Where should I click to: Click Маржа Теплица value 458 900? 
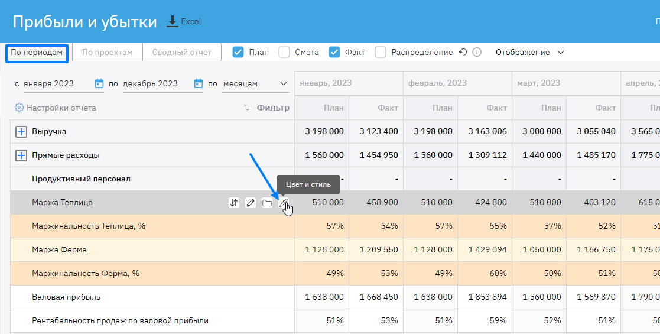382,202
